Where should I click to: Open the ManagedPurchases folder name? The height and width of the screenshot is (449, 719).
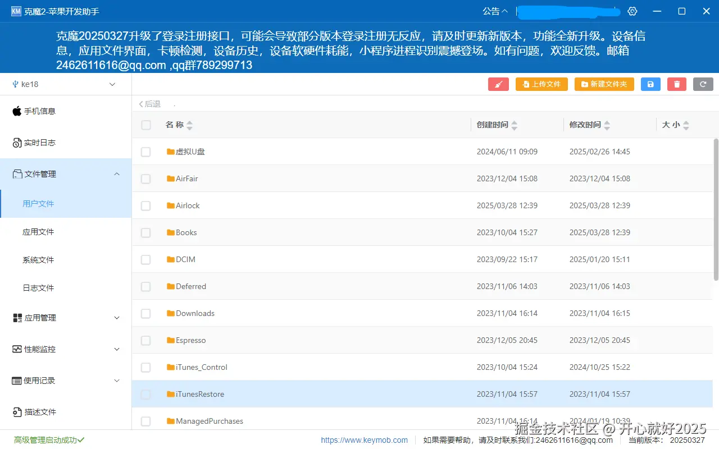(x=210, y=421)
